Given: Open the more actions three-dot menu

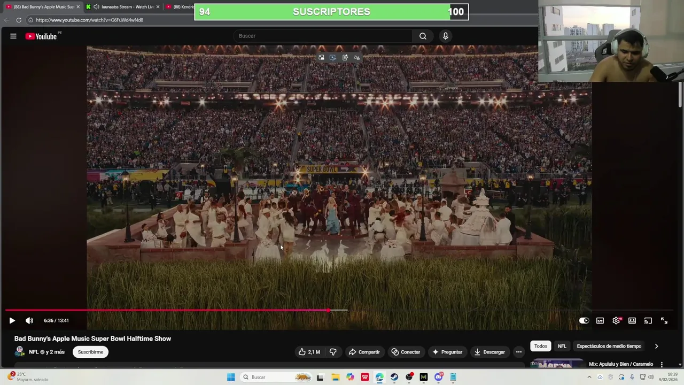Looking at the screenshot, I should [x=518, y=352].
